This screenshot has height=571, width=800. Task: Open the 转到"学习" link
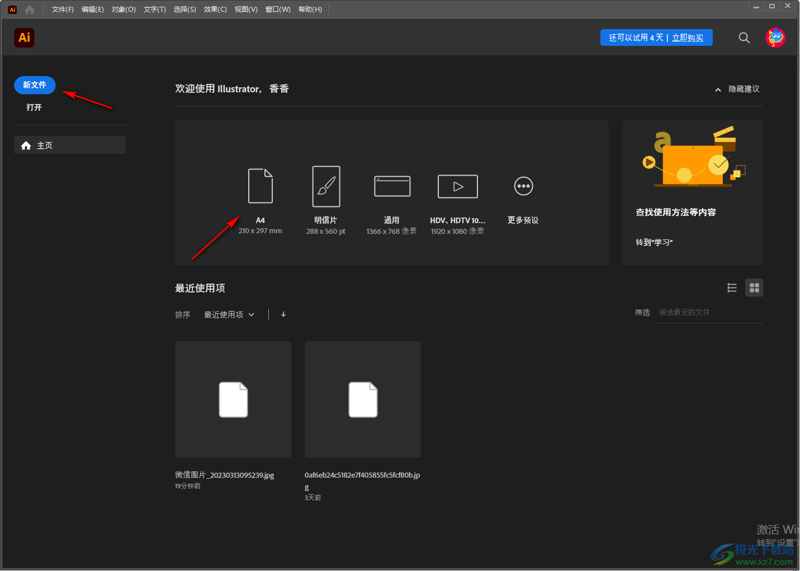(x=654, y=242)
